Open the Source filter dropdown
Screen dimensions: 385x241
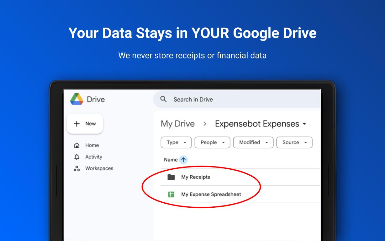pos(294,142)
